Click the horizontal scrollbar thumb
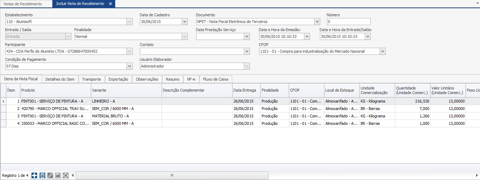480x180 pixels. [x=172, y=175]
